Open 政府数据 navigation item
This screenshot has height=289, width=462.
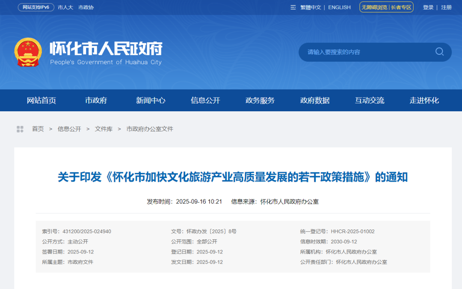315,101
